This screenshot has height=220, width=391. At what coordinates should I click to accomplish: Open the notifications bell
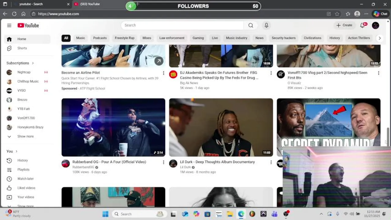coord(363,25)
